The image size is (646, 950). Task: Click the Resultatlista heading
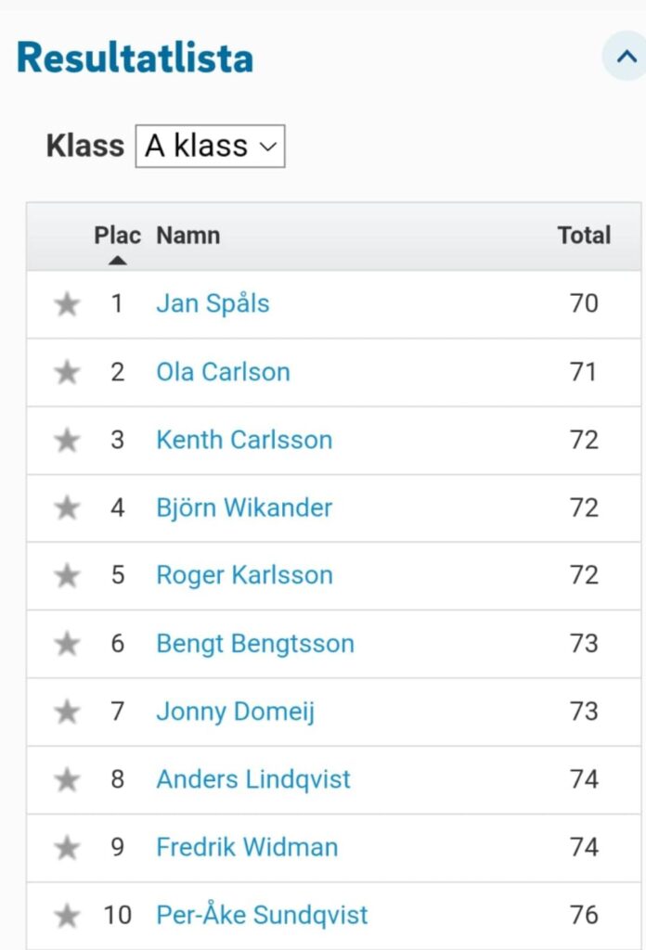pyautogui.click(x=135, y=58)
